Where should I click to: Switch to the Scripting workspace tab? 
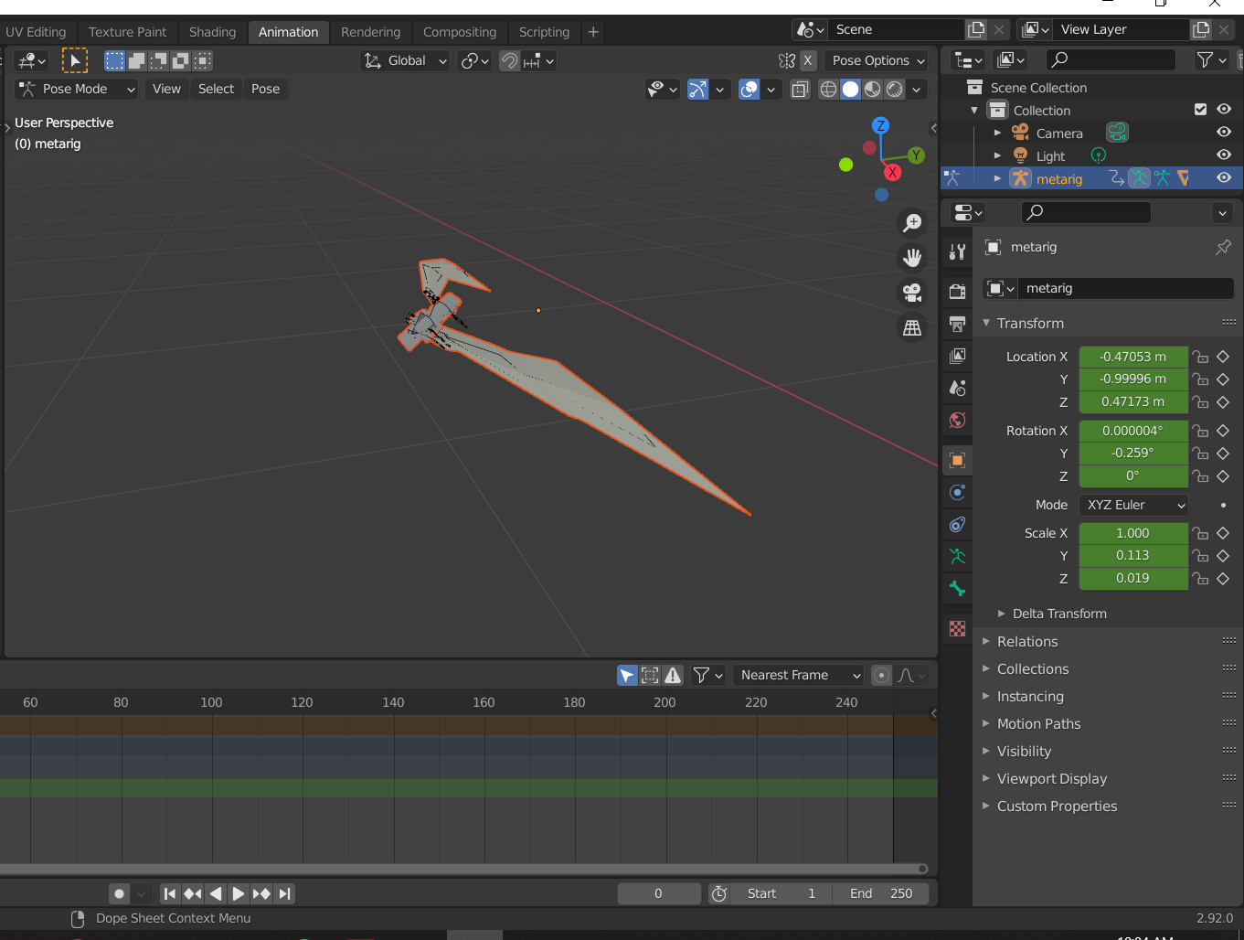pyautogui.click(x=544, y=32)
